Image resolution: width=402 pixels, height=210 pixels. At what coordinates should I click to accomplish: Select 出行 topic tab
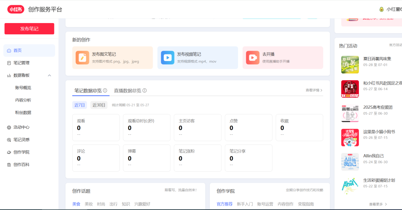113,204
